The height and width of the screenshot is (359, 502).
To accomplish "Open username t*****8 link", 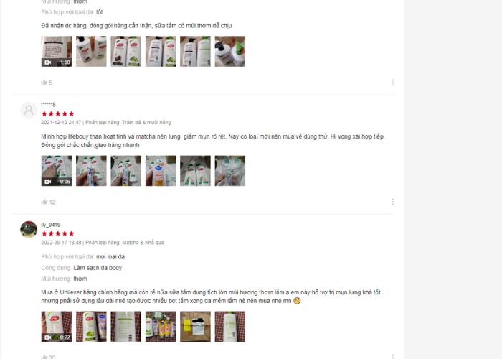I will 48,105.
